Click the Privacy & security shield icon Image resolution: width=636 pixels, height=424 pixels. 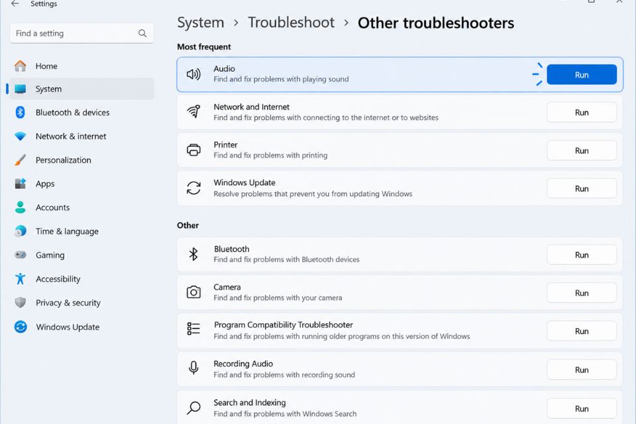pyautogui.click(x=21, y=303)
